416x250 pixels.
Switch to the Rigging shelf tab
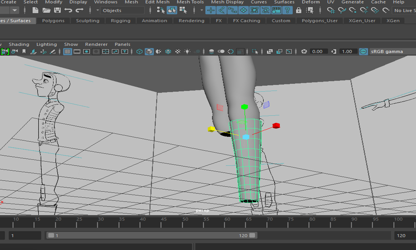click(120, 21)
